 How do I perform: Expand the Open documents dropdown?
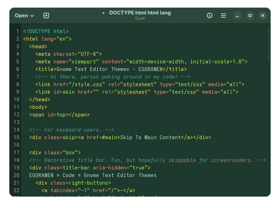point(24,15)
